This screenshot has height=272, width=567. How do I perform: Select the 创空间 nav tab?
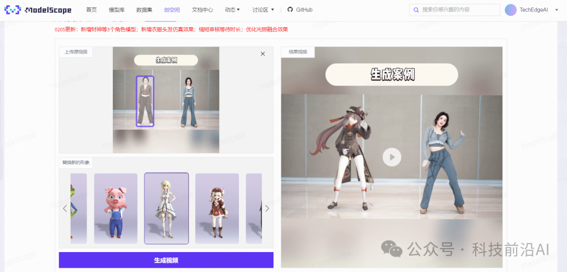[172, 10]
